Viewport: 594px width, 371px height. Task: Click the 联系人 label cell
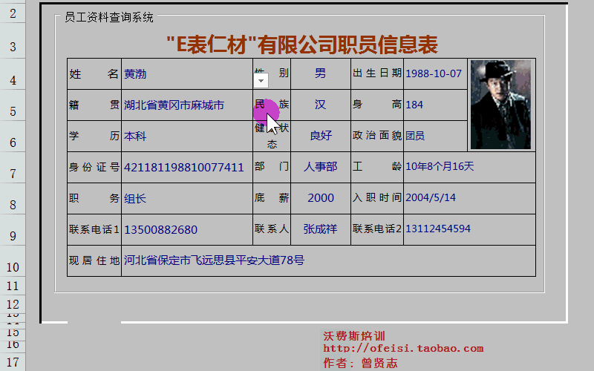(272, 229)
